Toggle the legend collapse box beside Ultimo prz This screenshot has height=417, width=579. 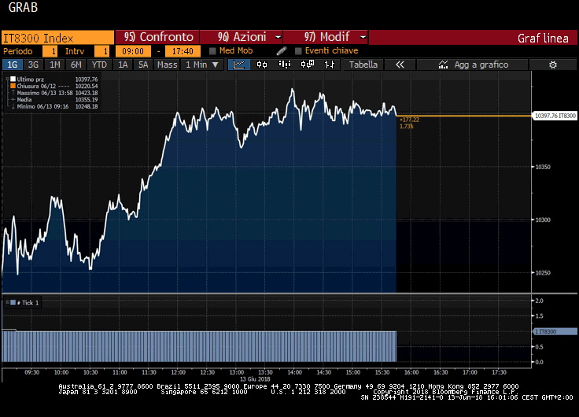coord(7,79)
